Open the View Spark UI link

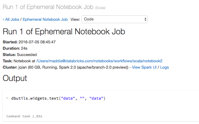tap(144, 67)
